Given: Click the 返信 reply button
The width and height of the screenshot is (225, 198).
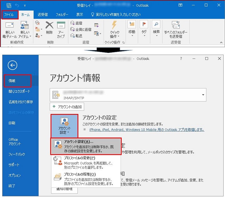Looking at the screenshot, I should coord(76,23).
